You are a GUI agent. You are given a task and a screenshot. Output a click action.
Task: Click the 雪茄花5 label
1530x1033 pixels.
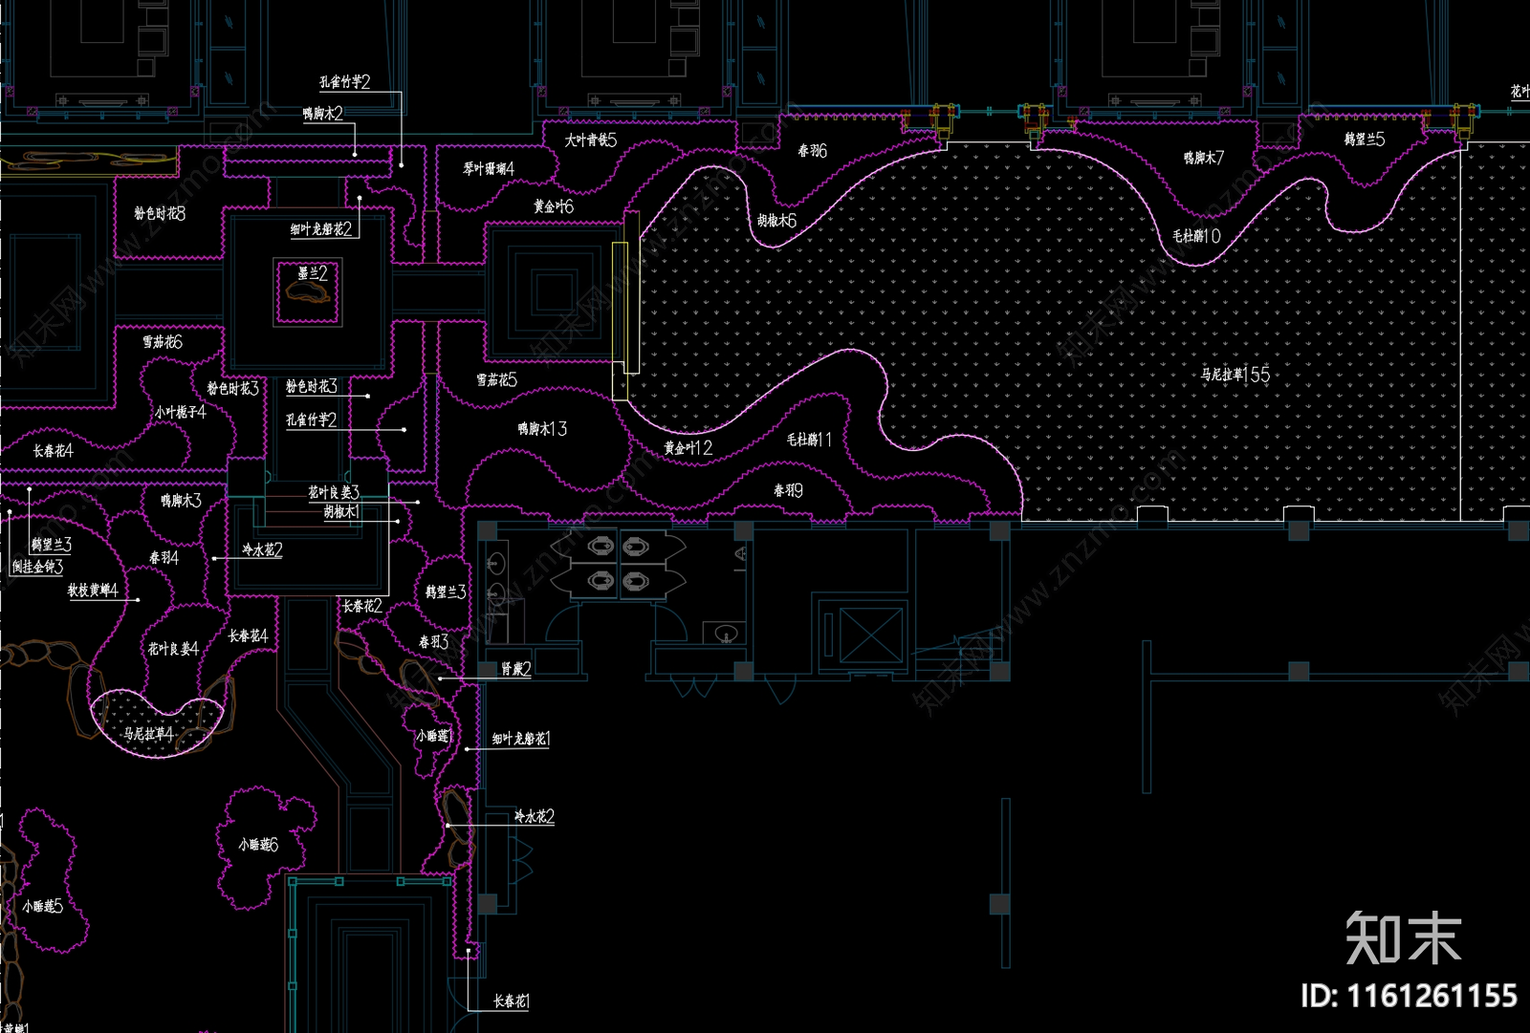[x=497, y=380]
